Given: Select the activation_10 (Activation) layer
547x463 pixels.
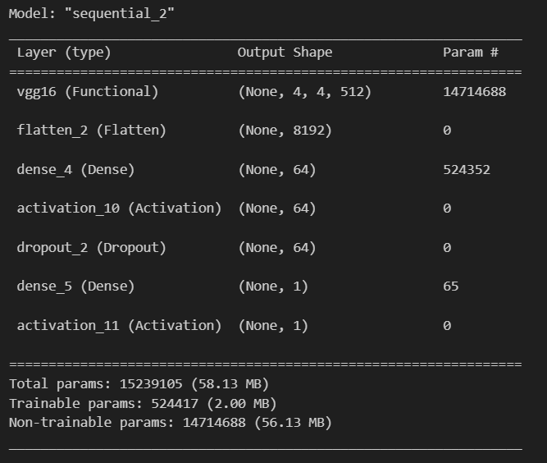Looking at the screenshot, I should tap(119, 209).
